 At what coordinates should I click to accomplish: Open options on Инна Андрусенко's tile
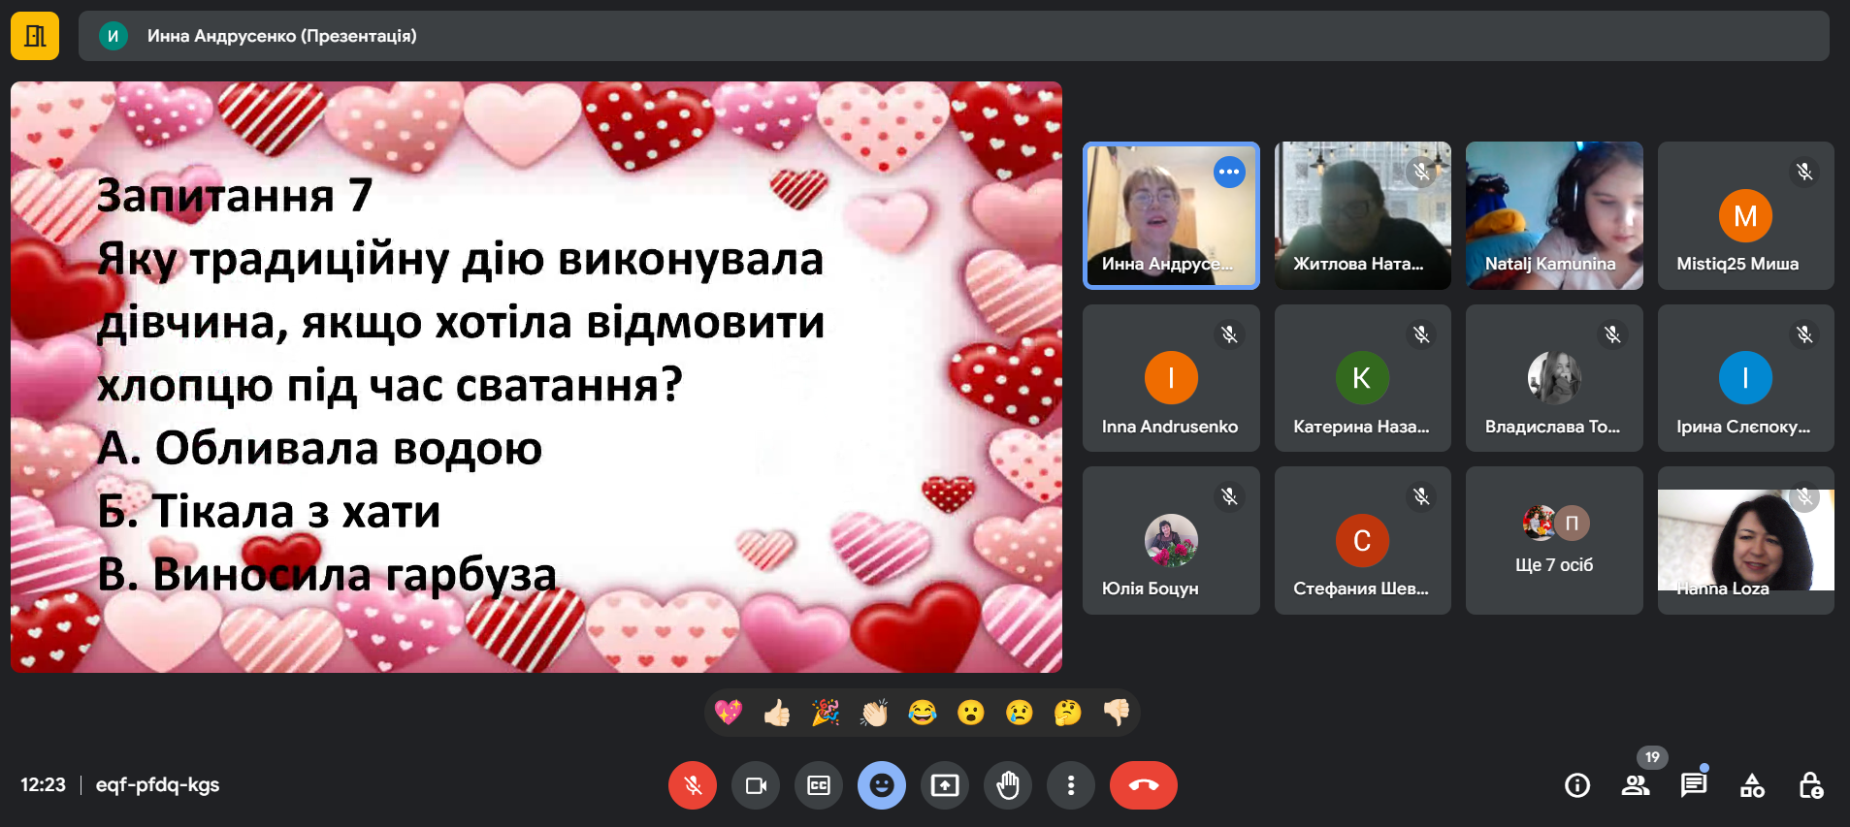coord(1229,173)
